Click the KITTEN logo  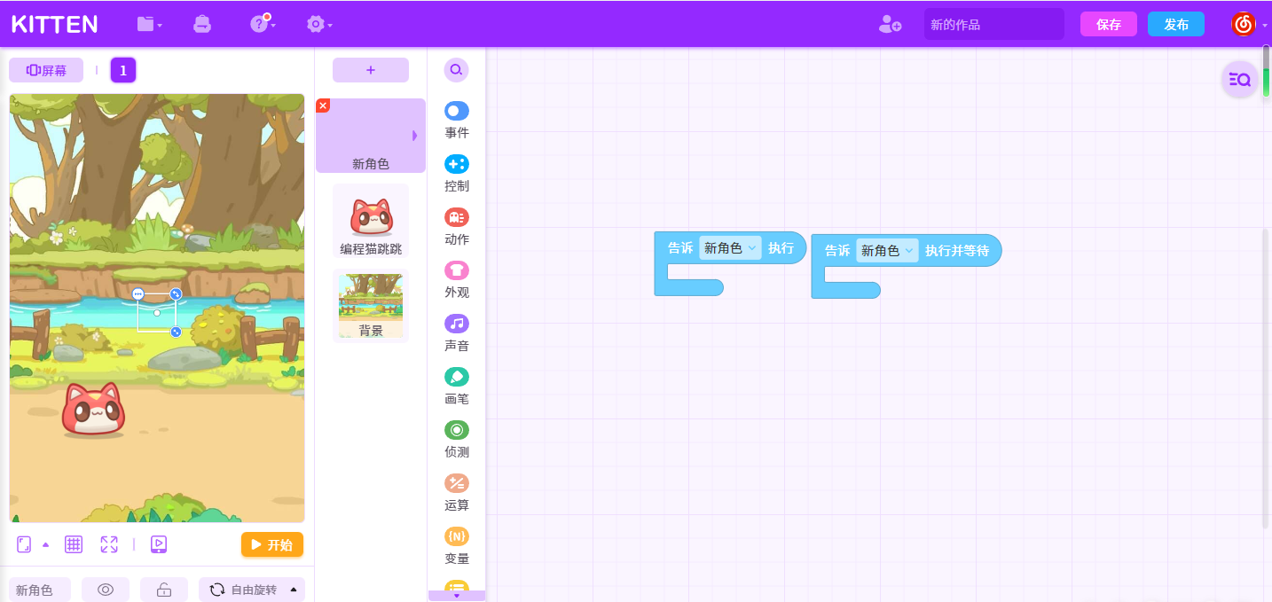coord(55,24)
